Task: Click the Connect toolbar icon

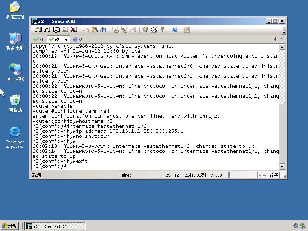Action: tap(38, 30)
